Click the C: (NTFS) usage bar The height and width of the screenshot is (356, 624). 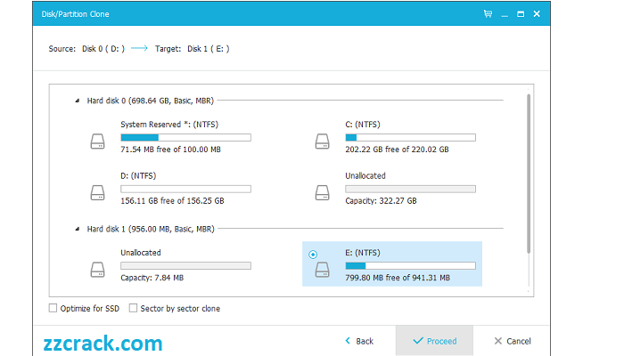(410, 137)
